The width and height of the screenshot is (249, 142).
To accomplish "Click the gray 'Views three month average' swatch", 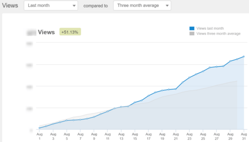I will coord(192,33).
